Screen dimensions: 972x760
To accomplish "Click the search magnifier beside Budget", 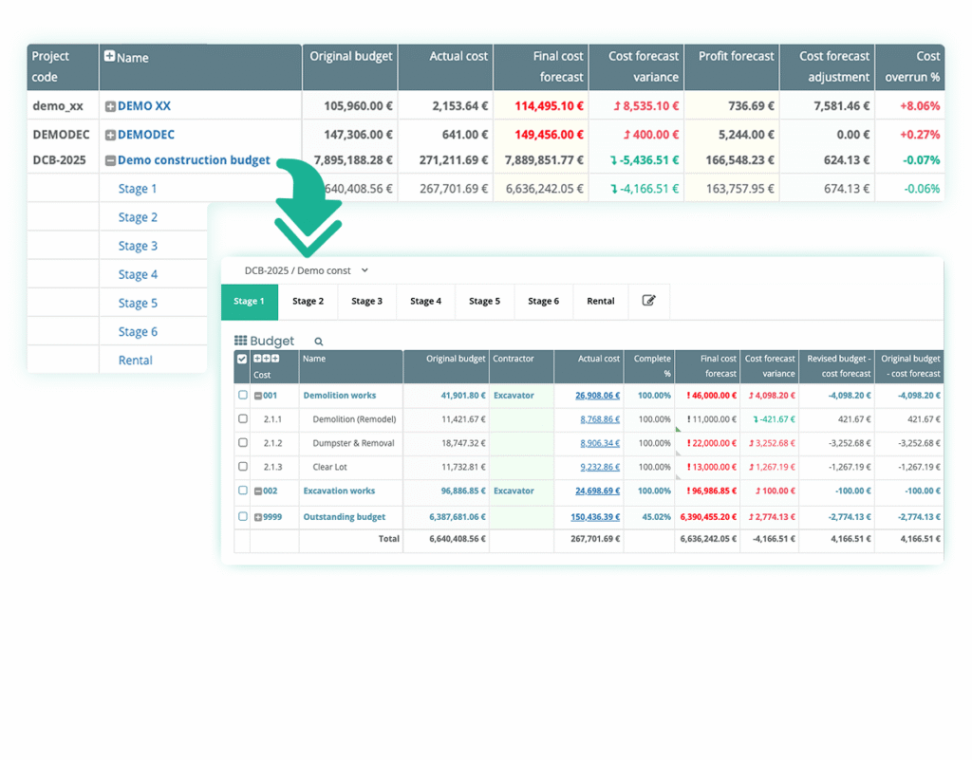I will click(319, 342).
